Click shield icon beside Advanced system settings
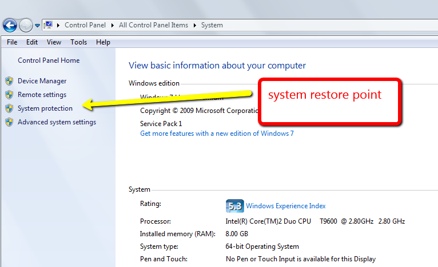438x267 pixels. coord(9,122)
